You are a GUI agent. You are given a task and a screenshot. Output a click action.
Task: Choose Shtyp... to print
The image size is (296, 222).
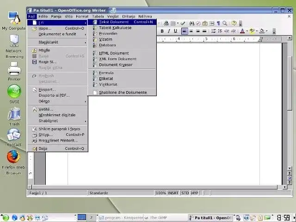[x=57, y=135]
